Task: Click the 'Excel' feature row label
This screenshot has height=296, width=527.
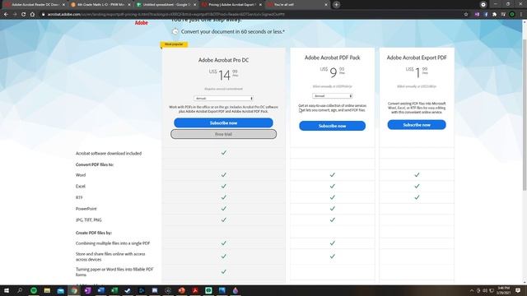Action: click(x=81, y=187)
